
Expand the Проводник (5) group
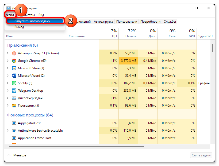pos(8,106)
